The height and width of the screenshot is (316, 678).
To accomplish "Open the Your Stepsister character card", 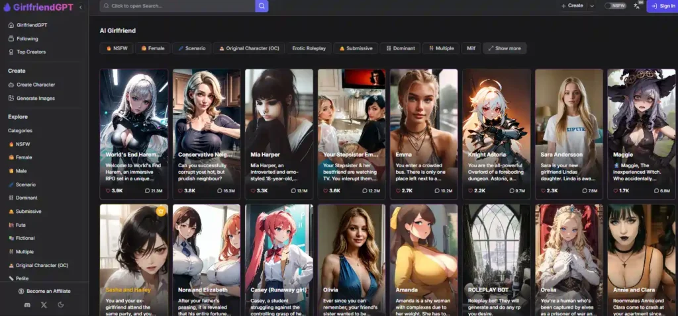I will 352,134.
